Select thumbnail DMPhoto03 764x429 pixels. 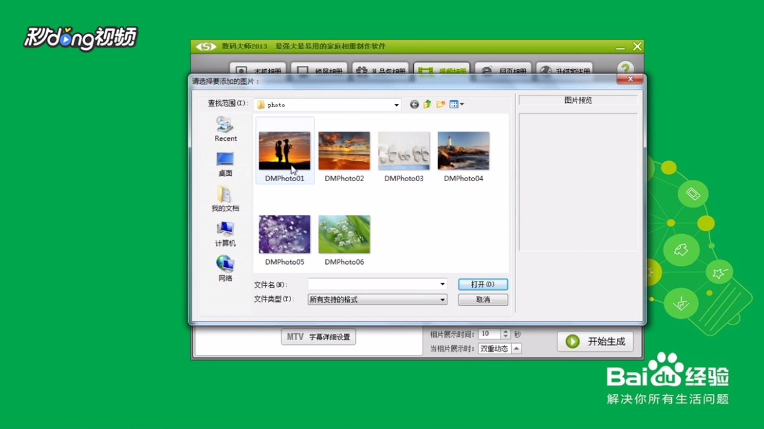pyautogui.click(x=404, y=151)
